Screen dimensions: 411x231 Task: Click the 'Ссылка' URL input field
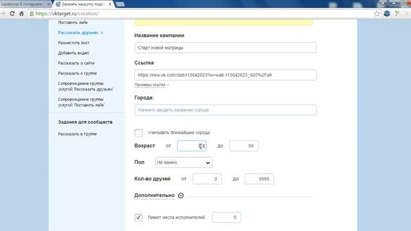pos(225,75)
